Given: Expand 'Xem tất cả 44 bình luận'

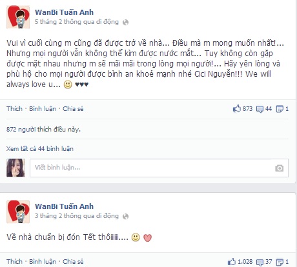Looking at the screenshot, I should [40, 149].
